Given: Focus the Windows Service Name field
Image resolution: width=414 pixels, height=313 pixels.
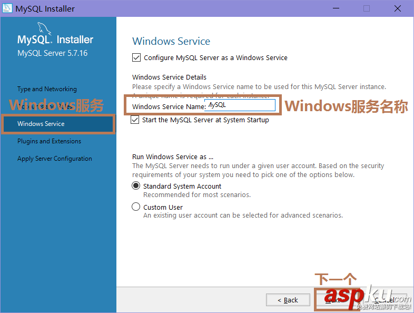Looking at the screenshot, I should point(240,105).
